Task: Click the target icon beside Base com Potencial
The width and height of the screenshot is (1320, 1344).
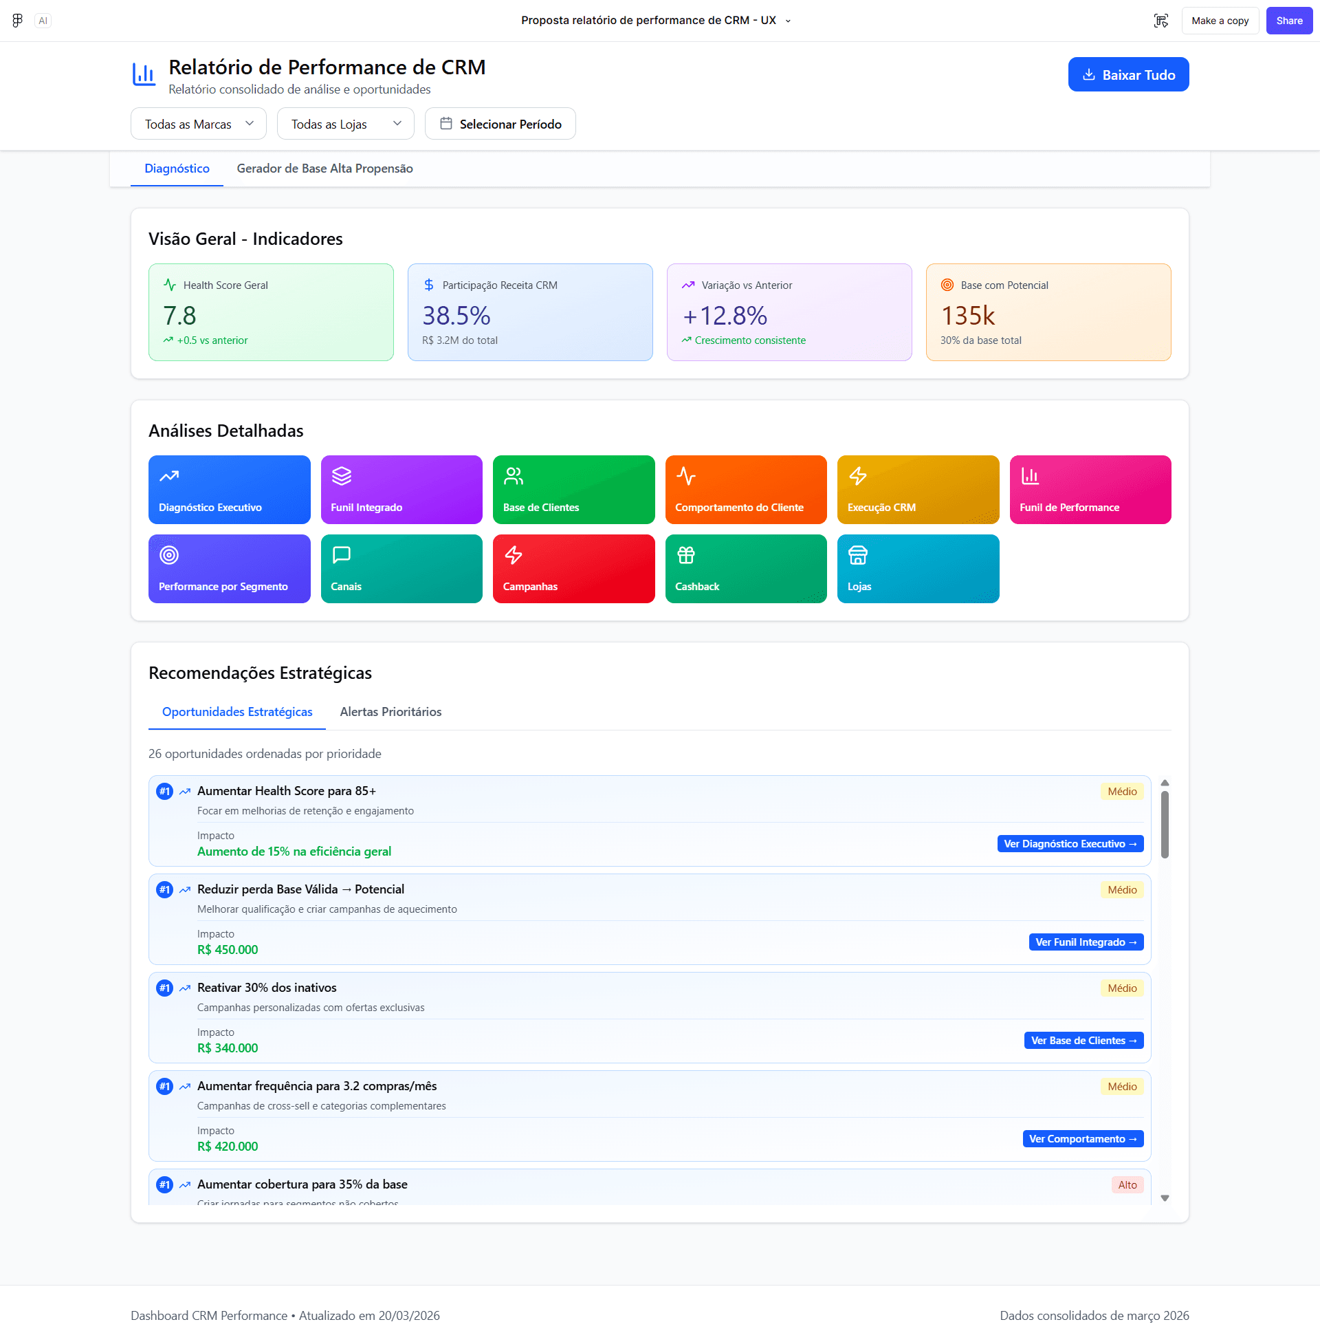Action: coord(947,285)
